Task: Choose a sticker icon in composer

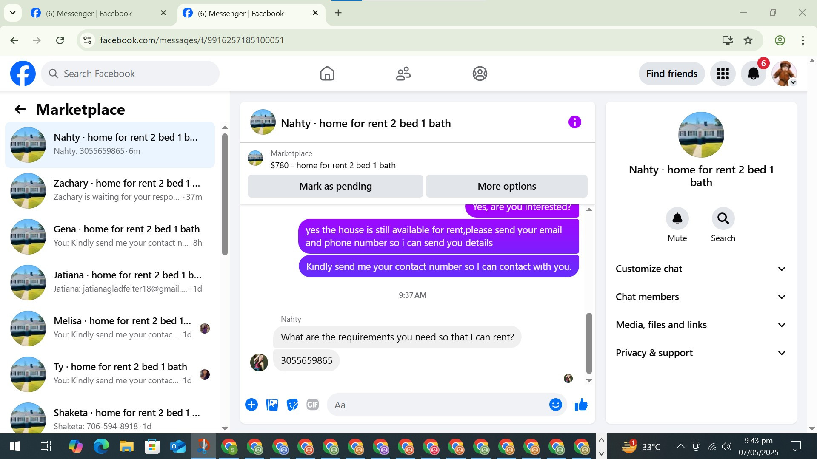Action: (x=292, y=405)
